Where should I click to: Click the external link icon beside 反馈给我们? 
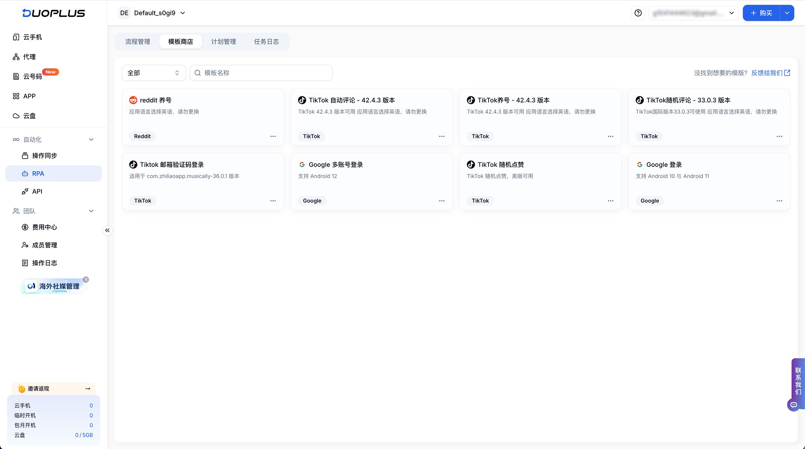(x=787, y=73)
